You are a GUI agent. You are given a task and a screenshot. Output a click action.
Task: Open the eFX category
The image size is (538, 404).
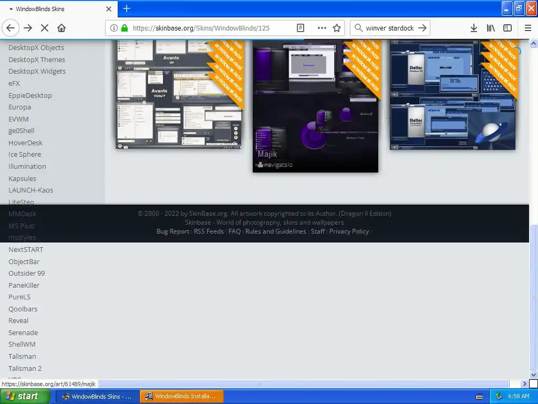pyautogui.click(x=14, y=84)
